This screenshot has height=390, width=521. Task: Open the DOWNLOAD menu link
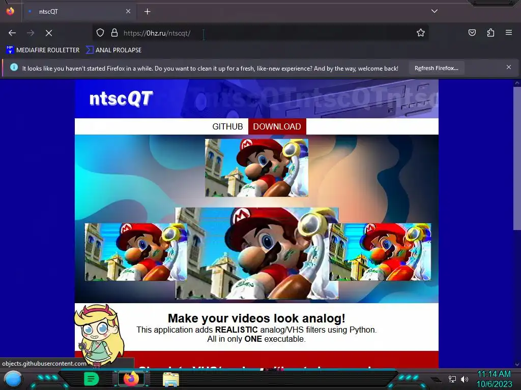(277, 126)
